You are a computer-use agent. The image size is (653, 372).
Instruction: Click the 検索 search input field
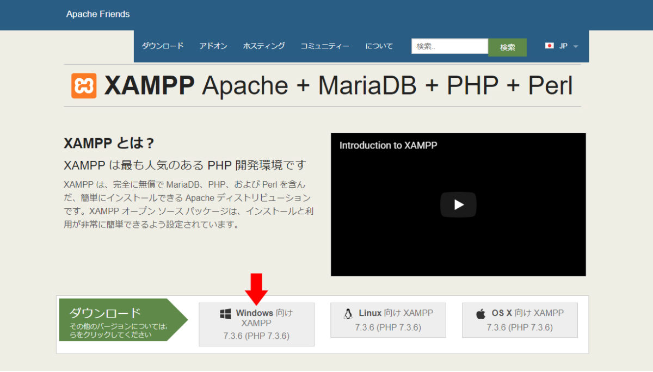pos(450,46)
